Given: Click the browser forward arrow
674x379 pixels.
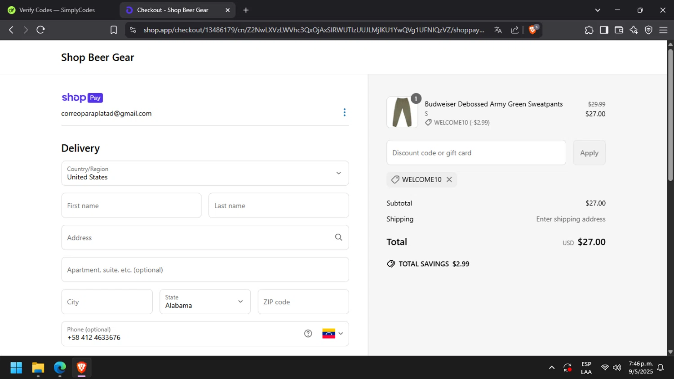Looking at the screenshot, I should [26, 30].
